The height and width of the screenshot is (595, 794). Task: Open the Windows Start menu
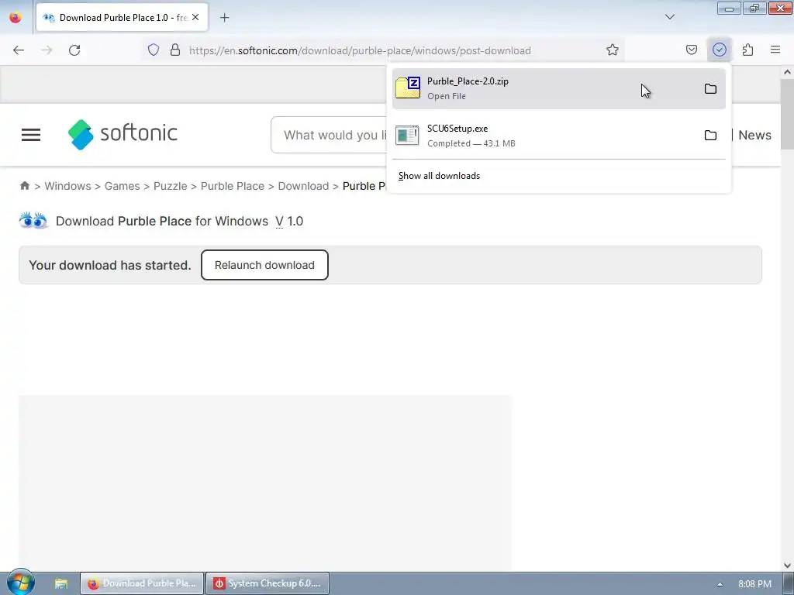click(x=20, y=583)
